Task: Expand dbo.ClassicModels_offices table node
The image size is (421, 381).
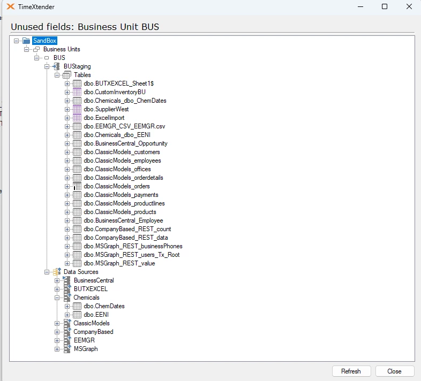Action: [67, 169]
